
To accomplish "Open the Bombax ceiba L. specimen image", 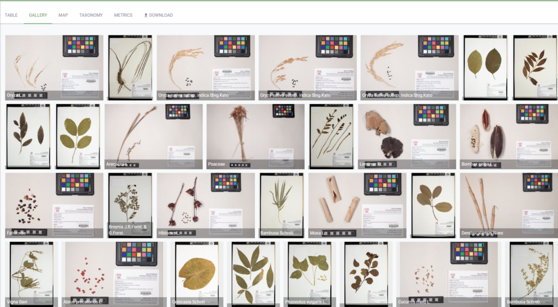I will point(508,136).
